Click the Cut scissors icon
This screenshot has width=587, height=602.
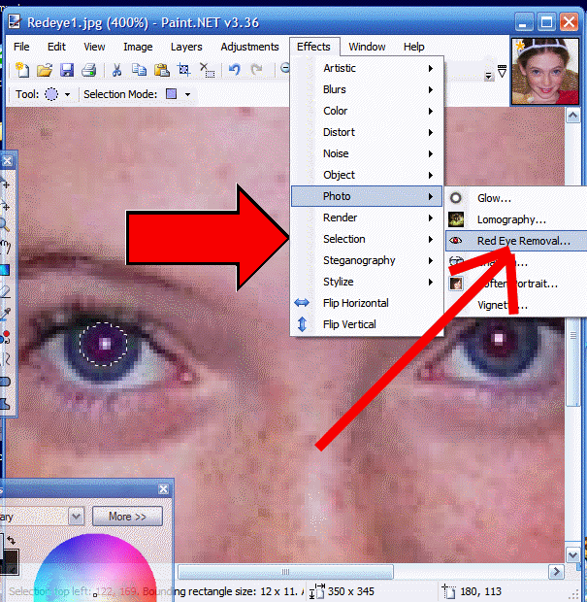116,69
